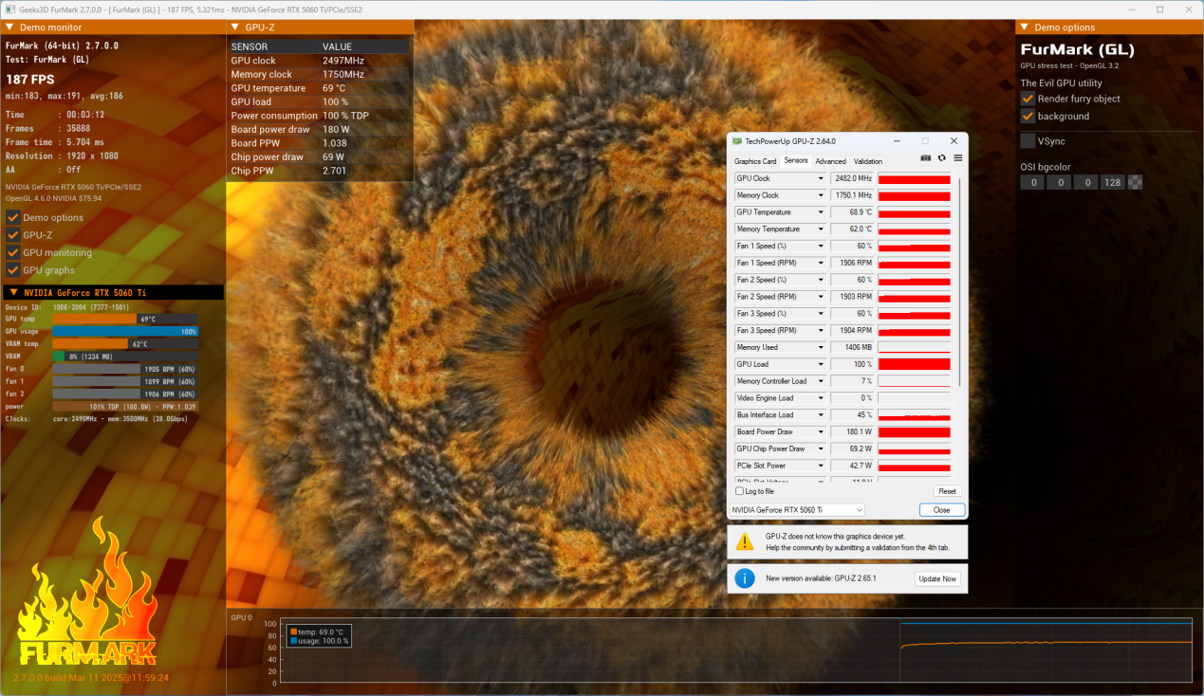Click the Reset button in GPU-Z
This screenshot has height=696, width=1204.
[x=947, y=491]
